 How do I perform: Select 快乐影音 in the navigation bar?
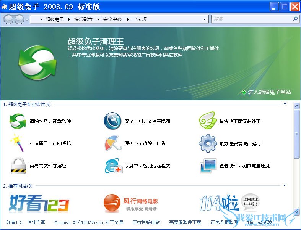(83, 19)
